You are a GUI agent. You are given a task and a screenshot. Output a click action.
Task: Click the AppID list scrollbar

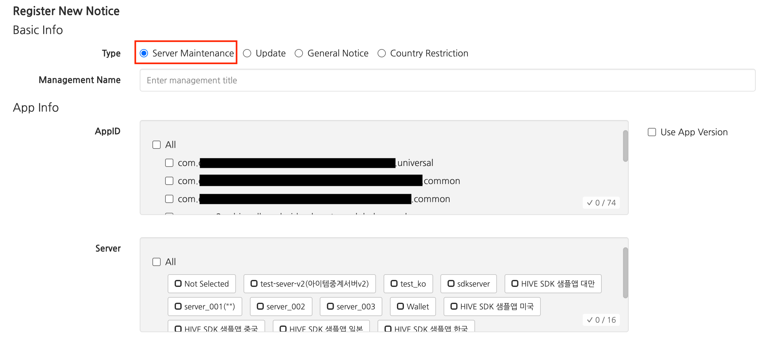click(625, 146)
